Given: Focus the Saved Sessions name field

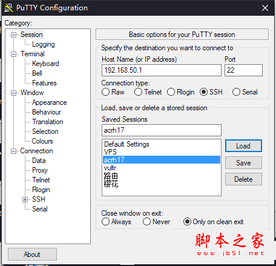Looking at the screenshot, I should coord(162,130).
